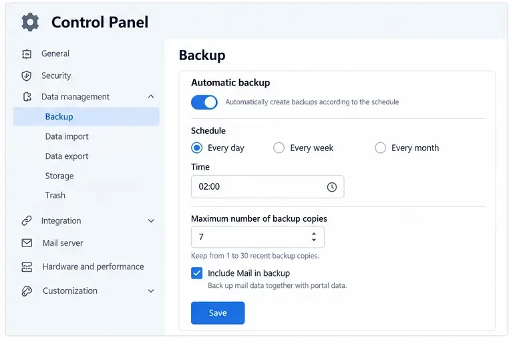The height and width of the screenshot is (342, 513).
Task: Click the Integration link icon
Action: coord(27,220)
